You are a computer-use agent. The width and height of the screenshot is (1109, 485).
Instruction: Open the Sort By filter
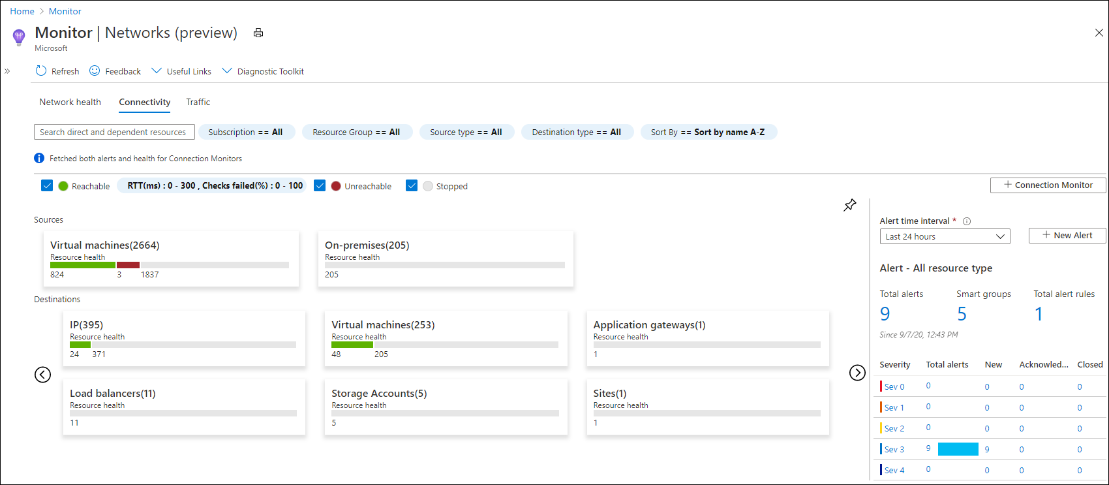point(708,132)
